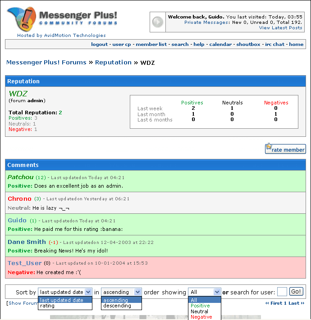Viewport: 311px width, 320px height.
Task: Open the showing filter dropdown
Action: (204, 292)
